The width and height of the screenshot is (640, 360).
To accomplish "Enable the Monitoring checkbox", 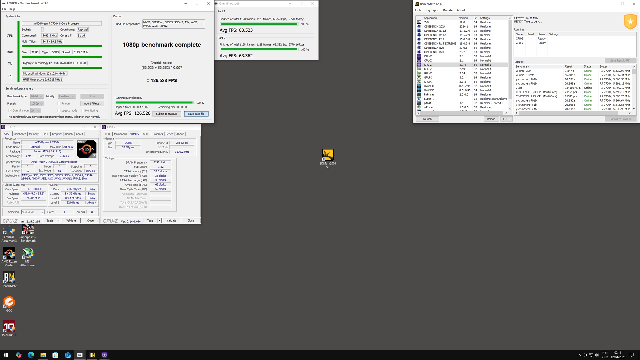I will point(83,110).
